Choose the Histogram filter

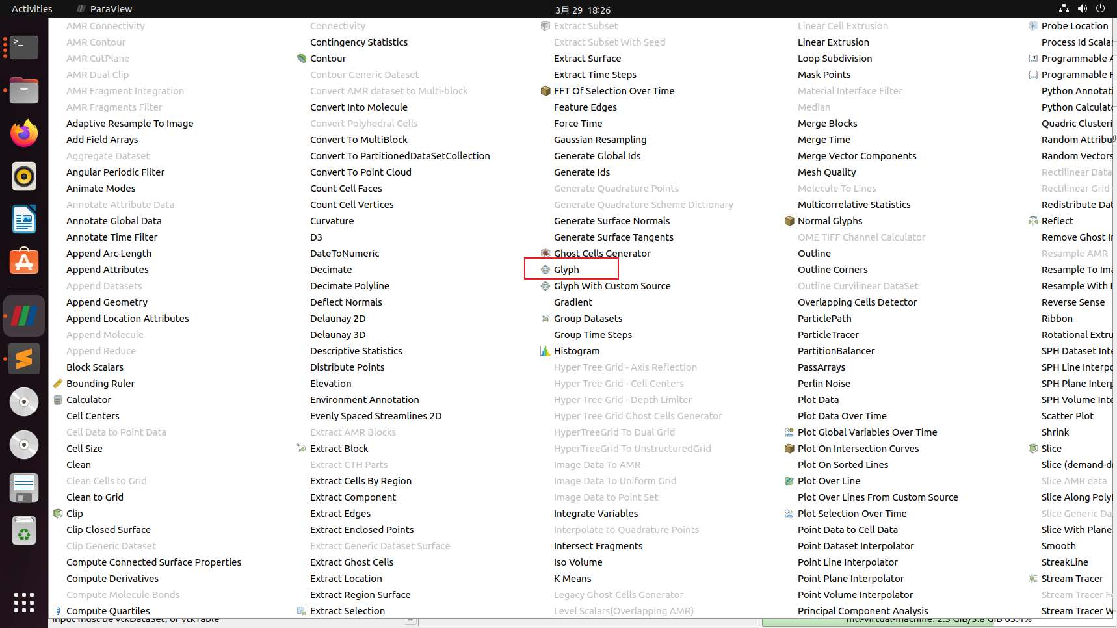(x=577, y=351)
